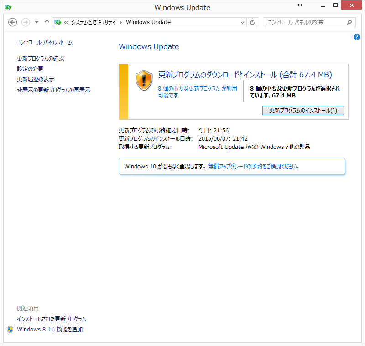365x346 pixels.
Task: Click Windows 8.1 に機能を追加 link
Action: [x=50, y=330]
